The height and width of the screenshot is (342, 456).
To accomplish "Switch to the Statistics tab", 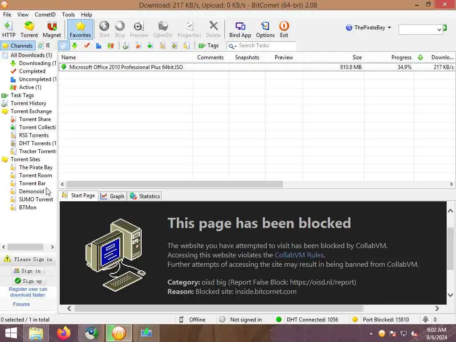I will (145, 196).
